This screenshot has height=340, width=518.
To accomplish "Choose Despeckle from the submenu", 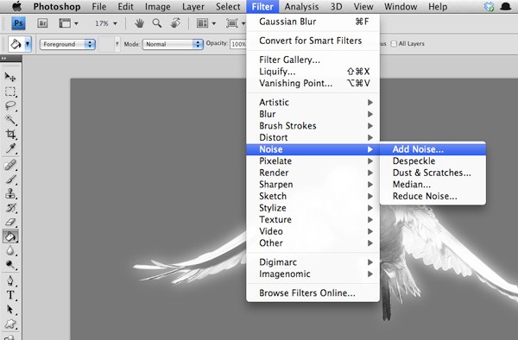I will (x=433, y=161).
